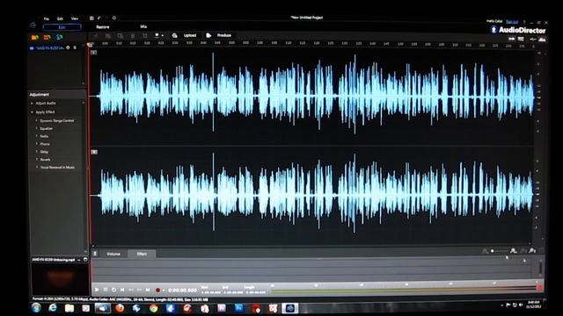The height and width of the screenshot is (316, 563).
Task: Open the Volume tab below waveform
Action: coord(113,254)
